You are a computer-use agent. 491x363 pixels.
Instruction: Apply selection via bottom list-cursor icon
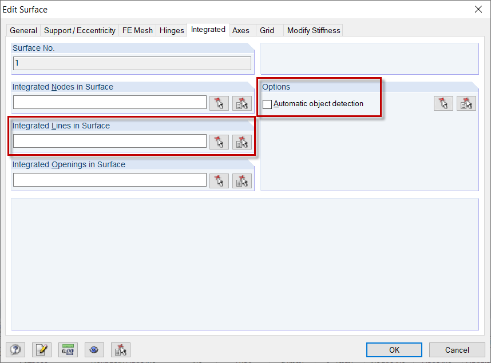(x=120, y=349)
